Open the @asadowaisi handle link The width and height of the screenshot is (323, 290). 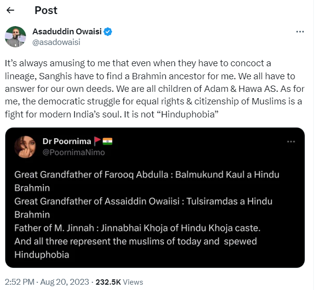56,42
